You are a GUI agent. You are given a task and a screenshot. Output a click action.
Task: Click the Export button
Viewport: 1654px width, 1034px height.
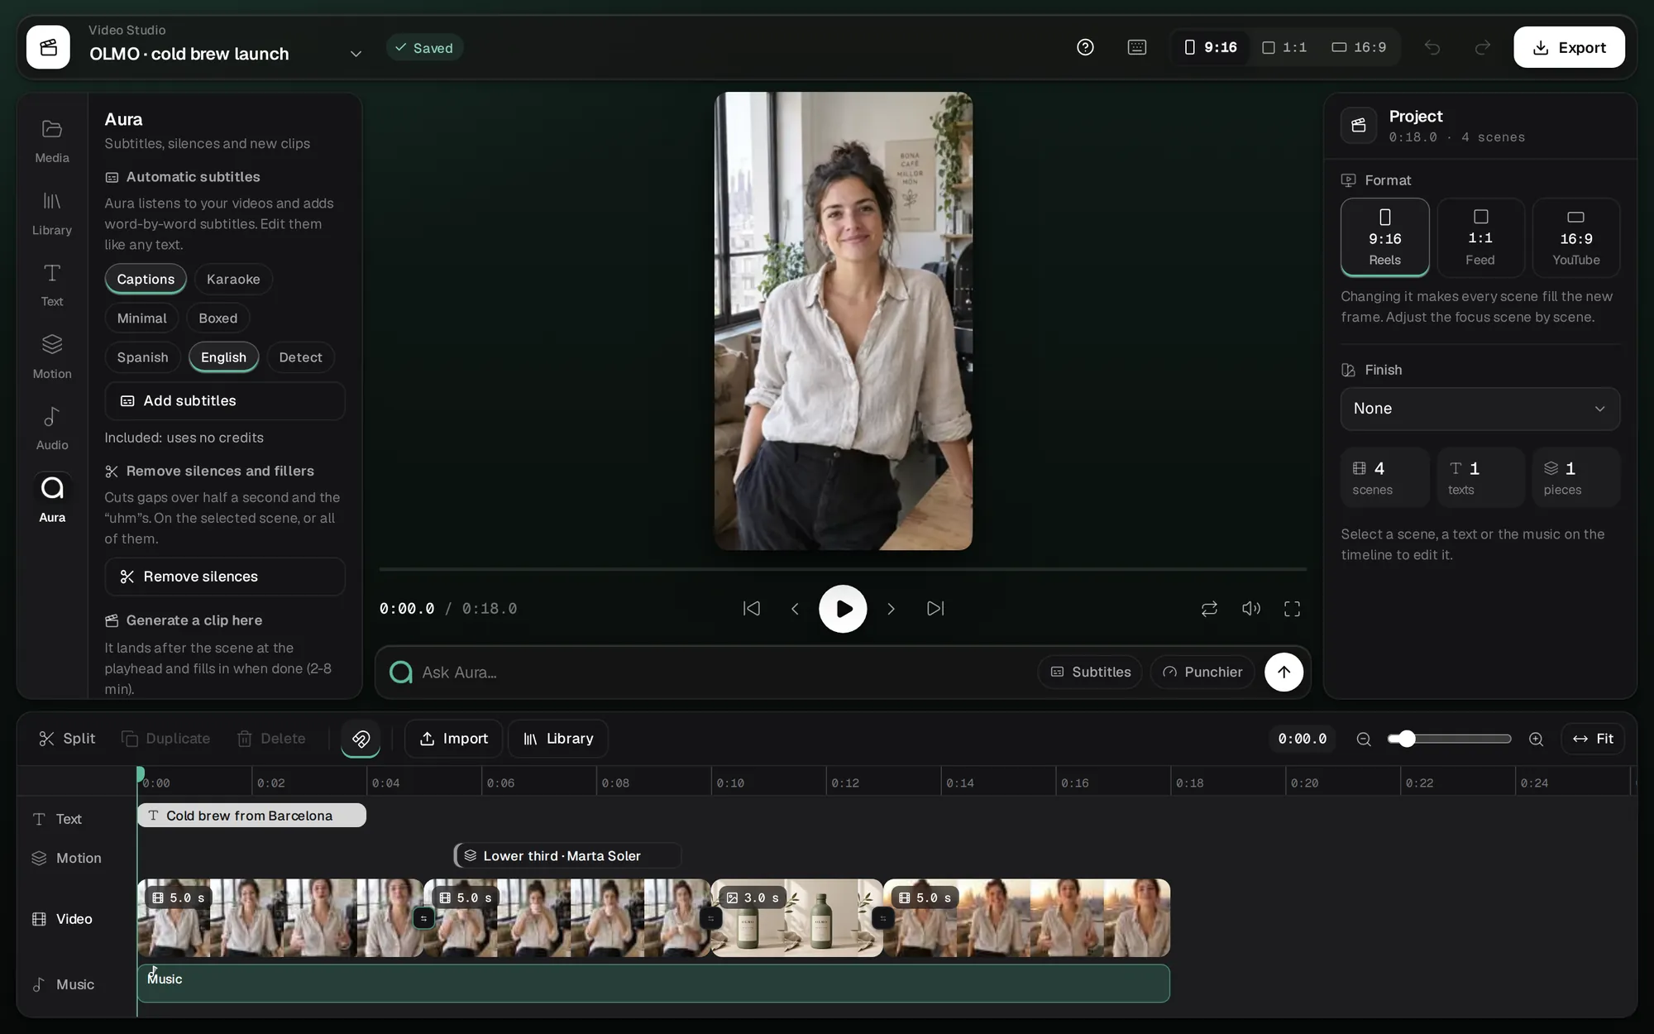tap(1569, 47)
